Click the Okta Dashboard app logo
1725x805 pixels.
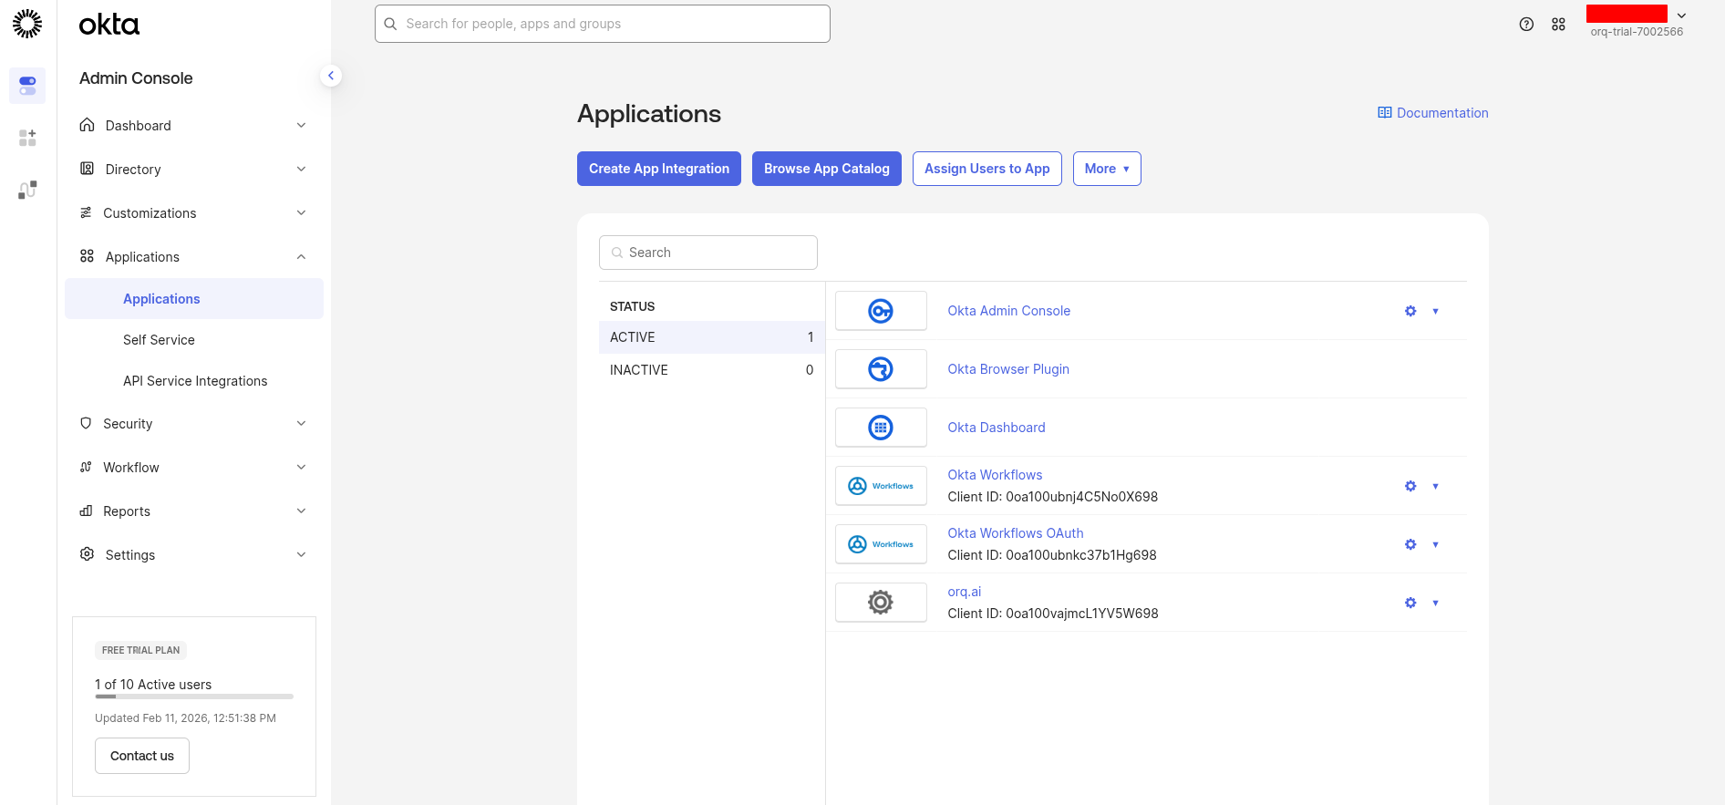click(881, 428)
